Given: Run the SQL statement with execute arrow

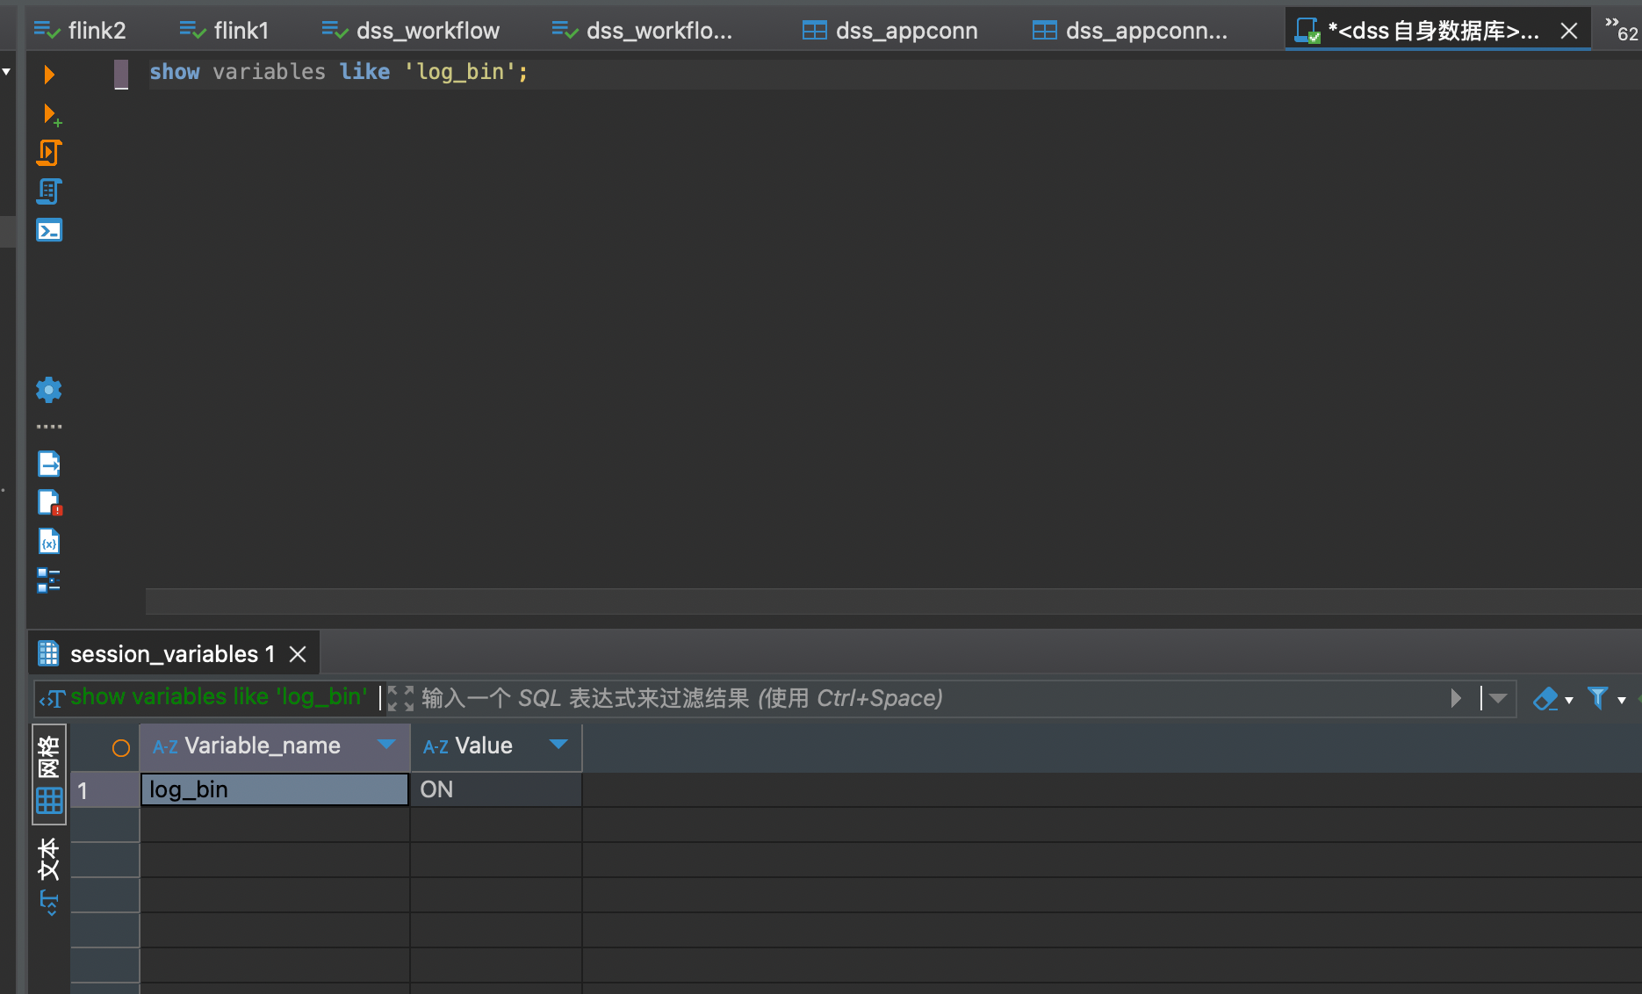Looking at the screenshot, I should click(x=49, y=75).
